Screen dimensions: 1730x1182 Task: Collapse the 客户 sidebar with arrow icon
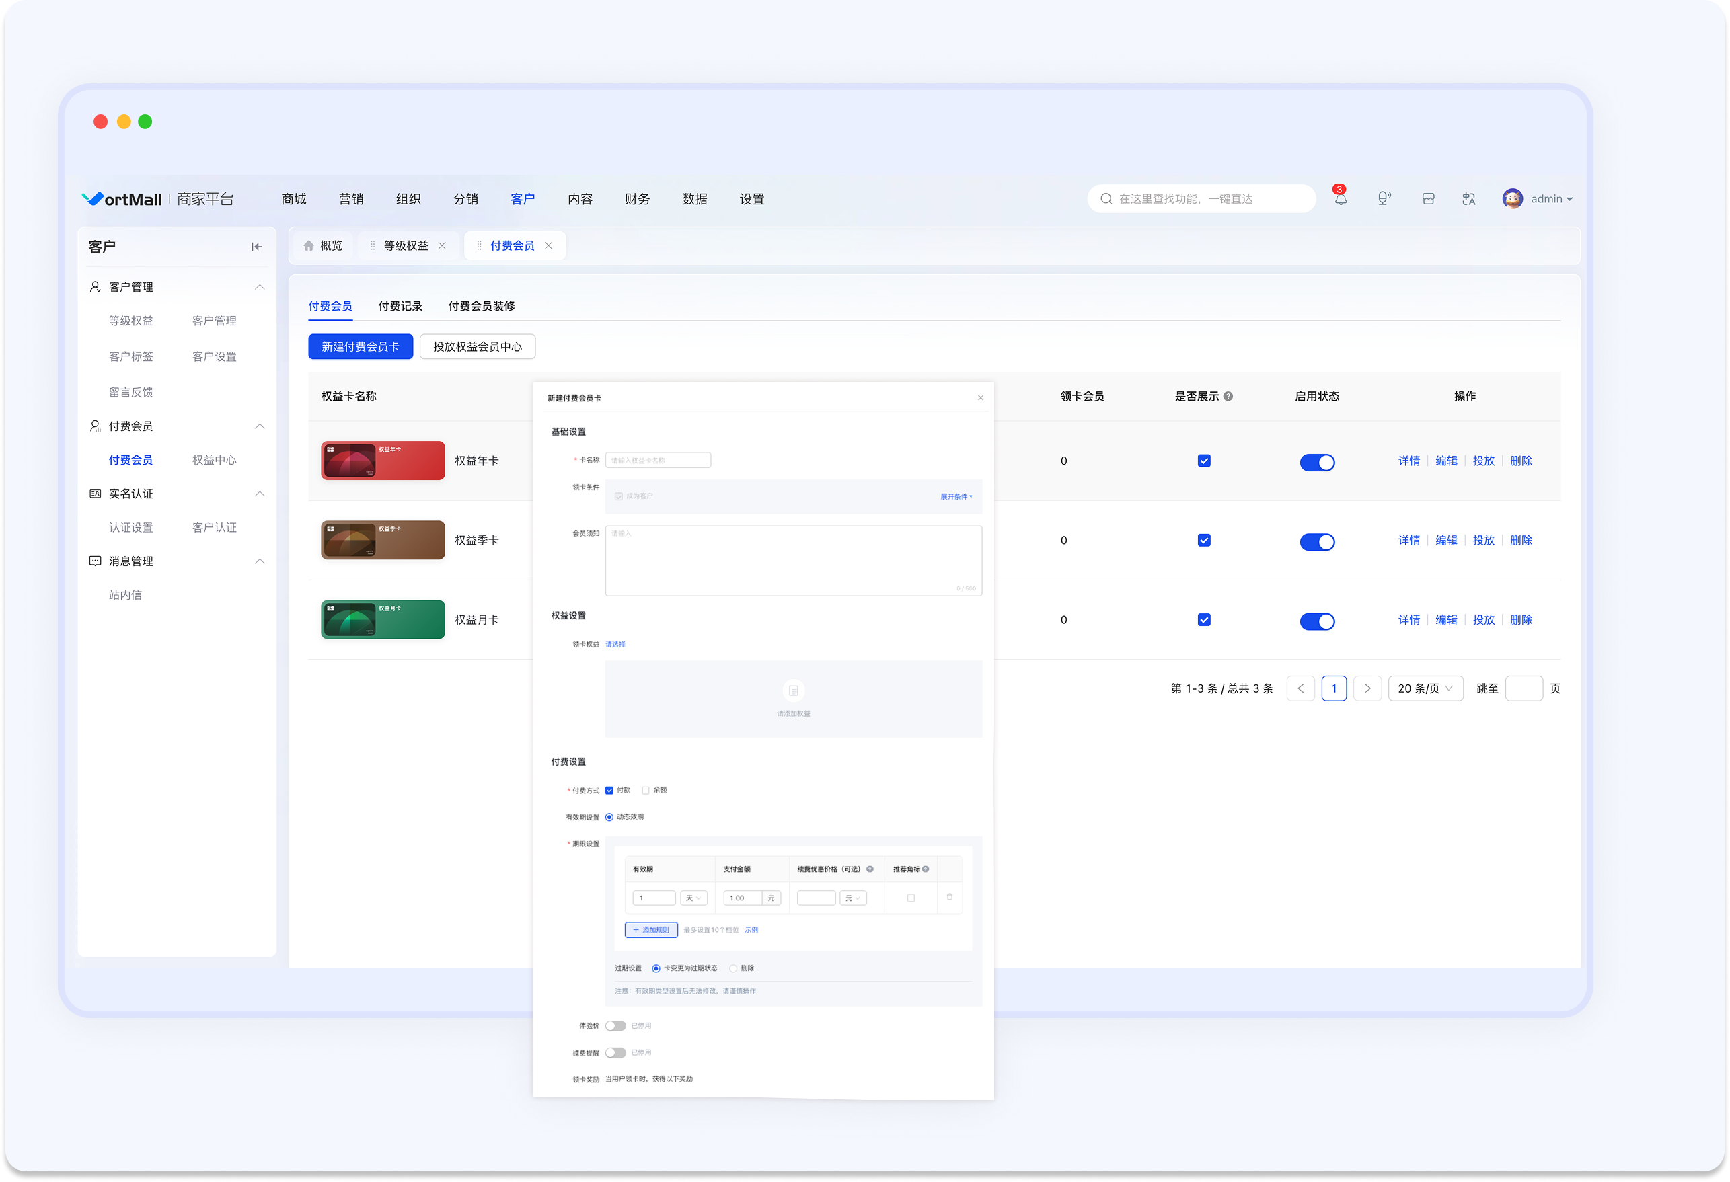[257, 246]
